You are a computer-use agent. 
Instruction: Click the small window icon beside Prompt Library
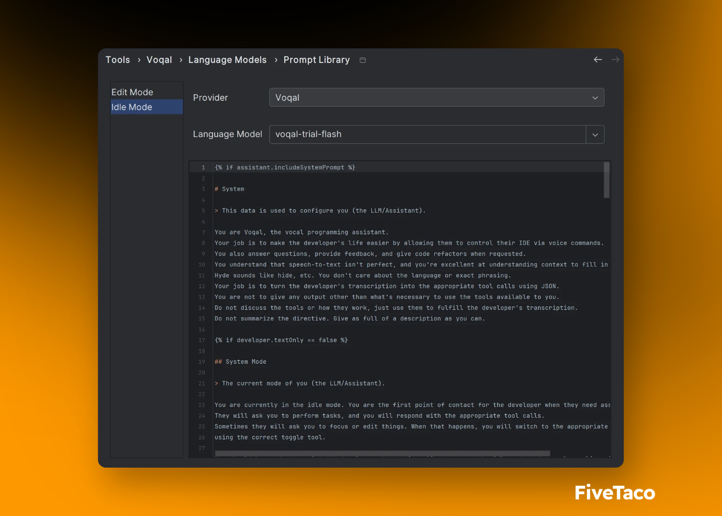pyautogui.click(x=363, y=60)
